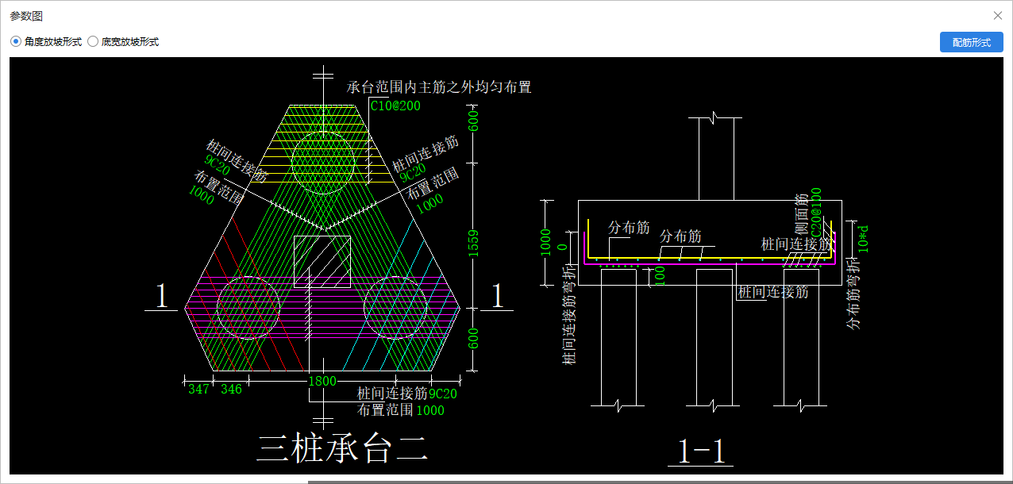Viewport: 1013px width, 484px height.
Task: Click the 9C20 value right of the top pile
Action: 413,172
